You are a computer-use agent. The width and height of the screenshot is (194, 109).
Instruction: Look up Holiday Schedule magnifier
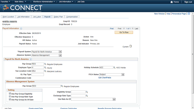(x=114, y=68)
